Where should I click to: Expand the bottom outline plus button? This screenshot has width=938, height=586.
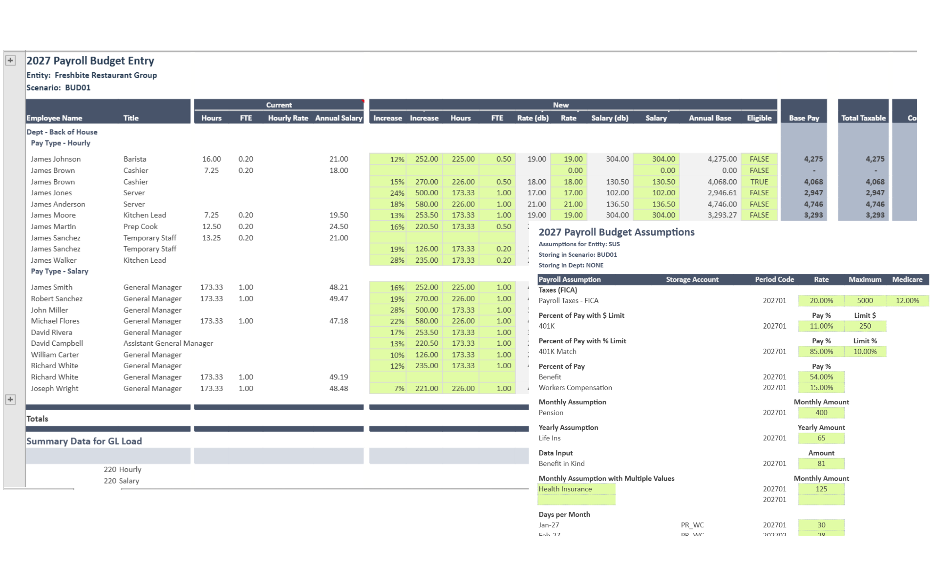click(10, 399)
